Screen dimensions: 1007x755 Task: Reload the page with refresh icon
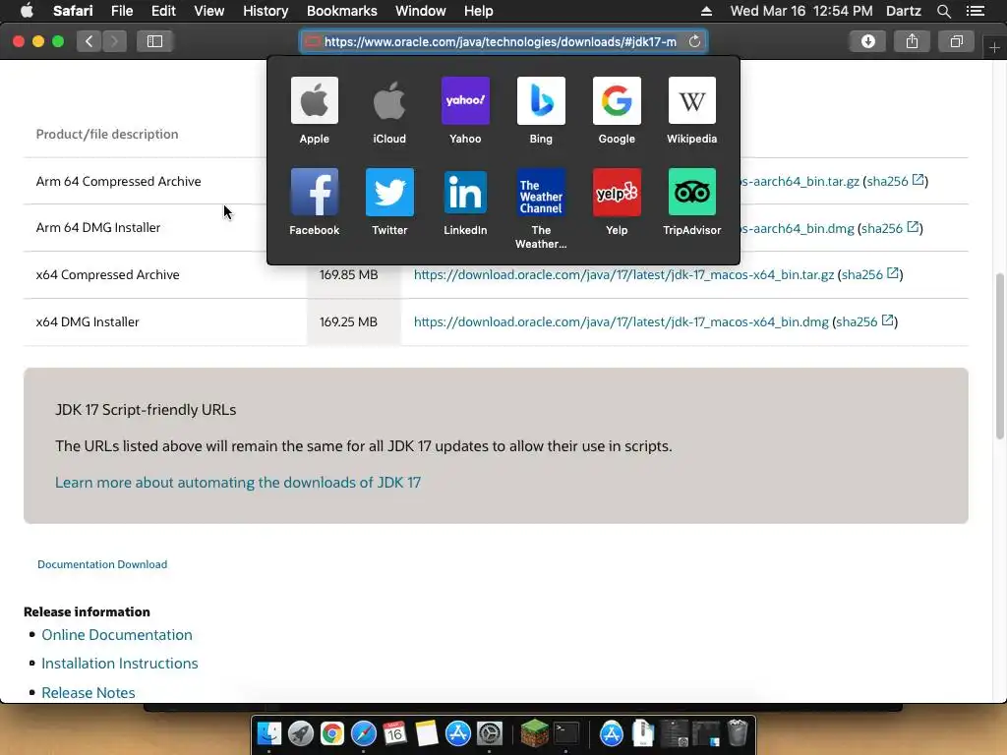pyautogui.click(x=694, y=41)
